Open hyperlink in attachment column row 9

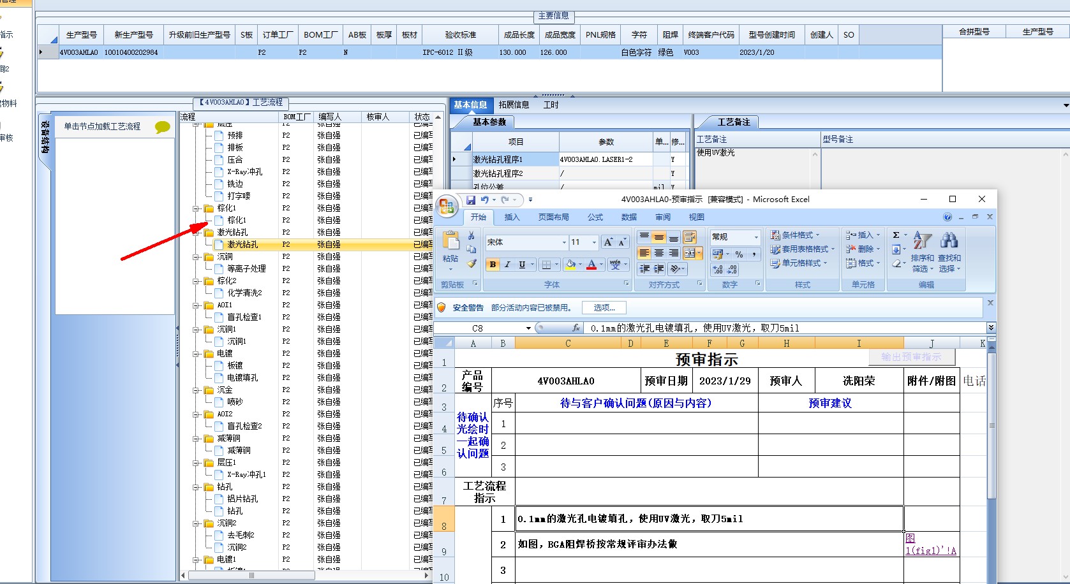click(x=931, y=544)
